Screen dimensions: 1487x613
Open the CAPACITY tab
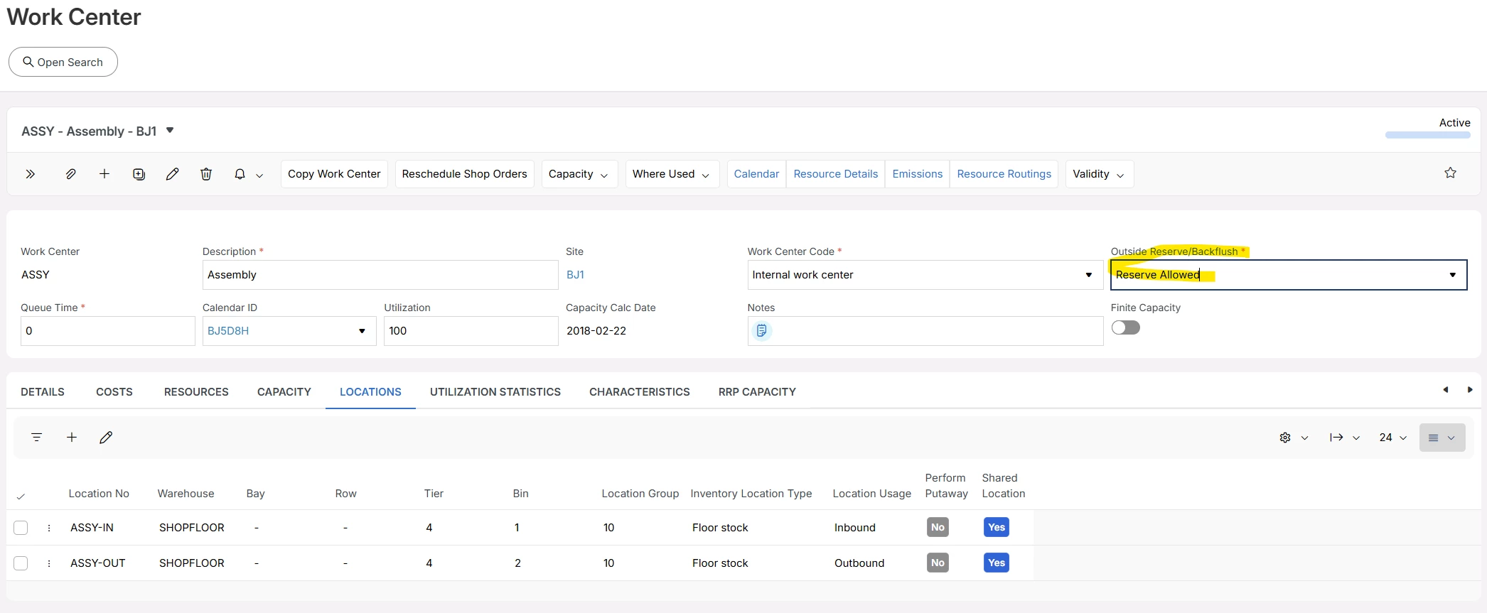click(284, 392)
